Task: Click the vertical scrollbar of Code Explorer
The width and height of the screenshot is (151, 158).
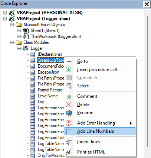Action: click(x=147, y=82)
